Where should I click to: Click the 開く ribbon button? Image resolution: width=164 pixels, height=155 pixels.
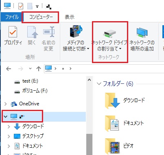(32, 36)
